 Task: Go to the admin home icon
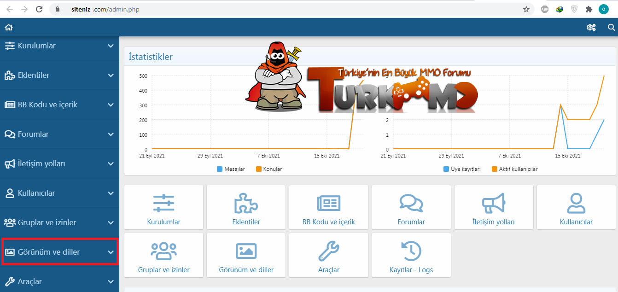[8, 28]
